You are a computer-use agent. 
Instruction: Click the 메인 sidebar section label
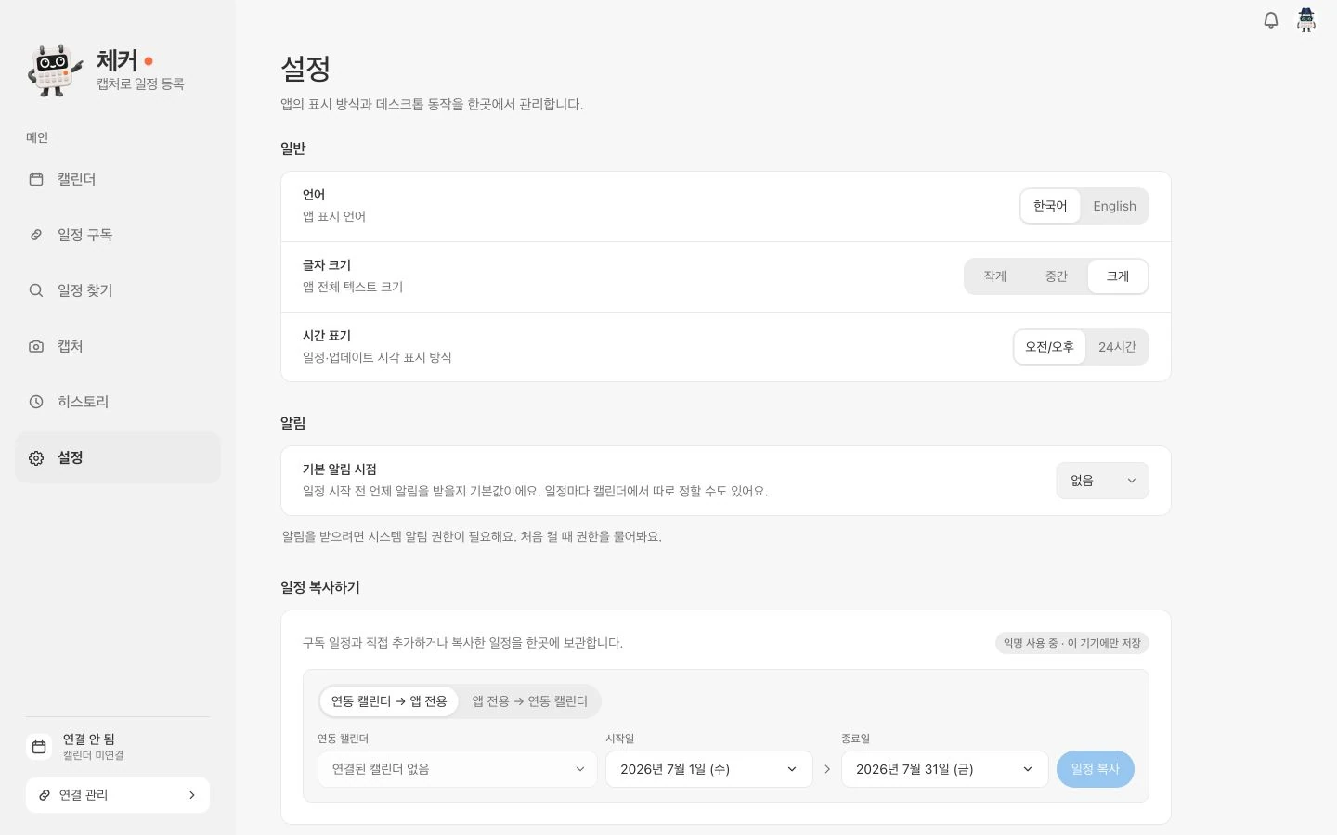(37, 137)
